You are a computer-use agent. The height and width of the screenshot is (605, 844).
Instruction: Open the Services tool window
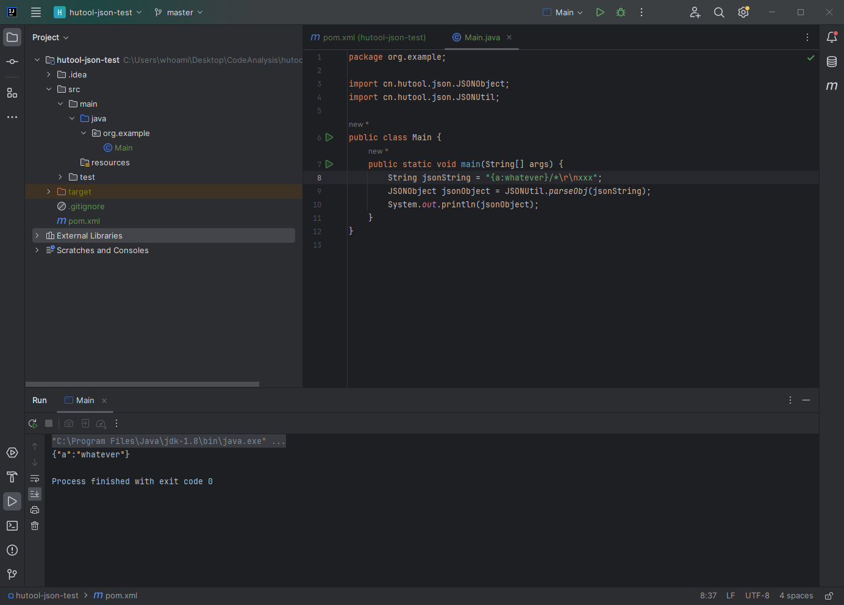[x=12, y=453]
